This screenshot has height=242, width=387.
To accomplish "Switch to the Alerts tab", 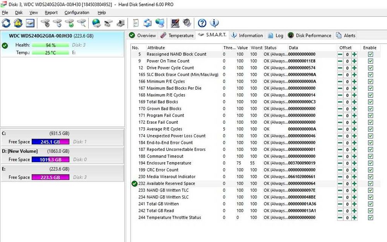I will pyautogui.click(x=346, y=35).
